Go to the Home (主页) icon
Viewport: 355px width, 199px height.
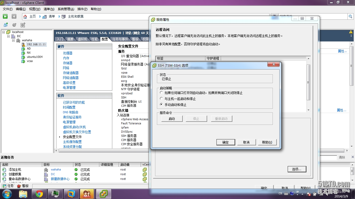point(25,17)
